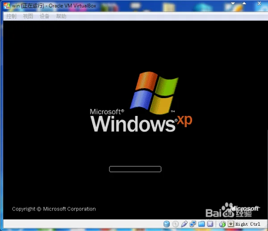
Task: Open the 视图 (View) menu
Action: point(28,16)
